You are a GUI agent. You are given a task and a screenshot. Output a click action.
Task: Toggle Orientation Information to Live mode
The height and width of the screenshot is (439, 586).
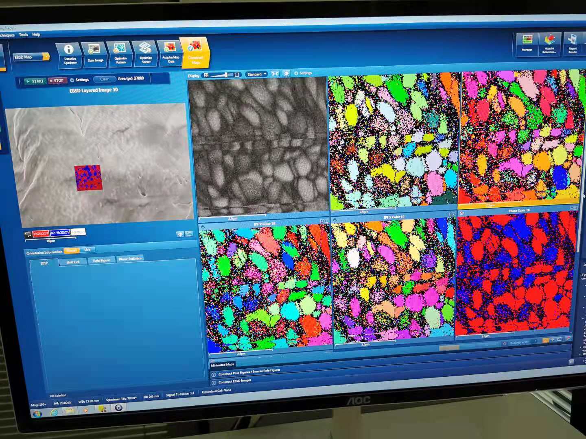87,250
